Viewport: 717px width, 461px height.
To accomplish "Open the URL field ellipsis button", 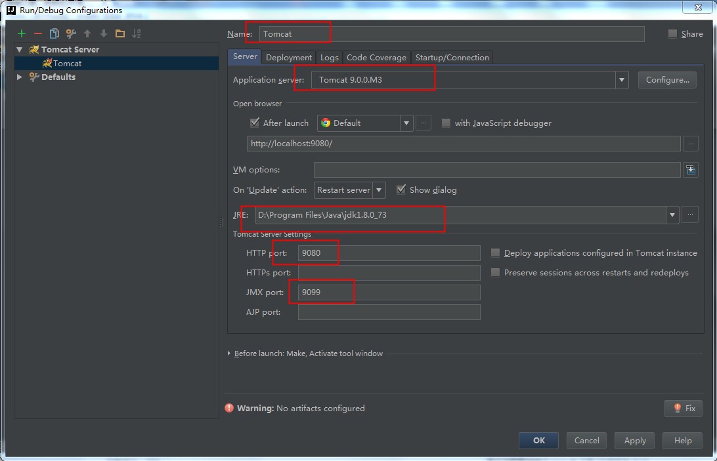I will pyautogui.click(x=691, y=144).
